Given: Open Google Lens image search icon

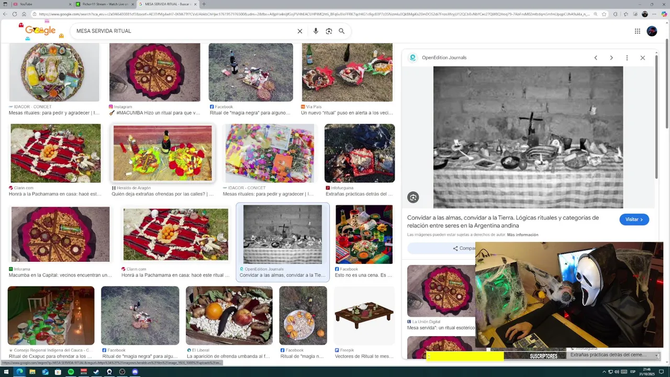Looking at the screenshot, I should click(x=329, y=31).
